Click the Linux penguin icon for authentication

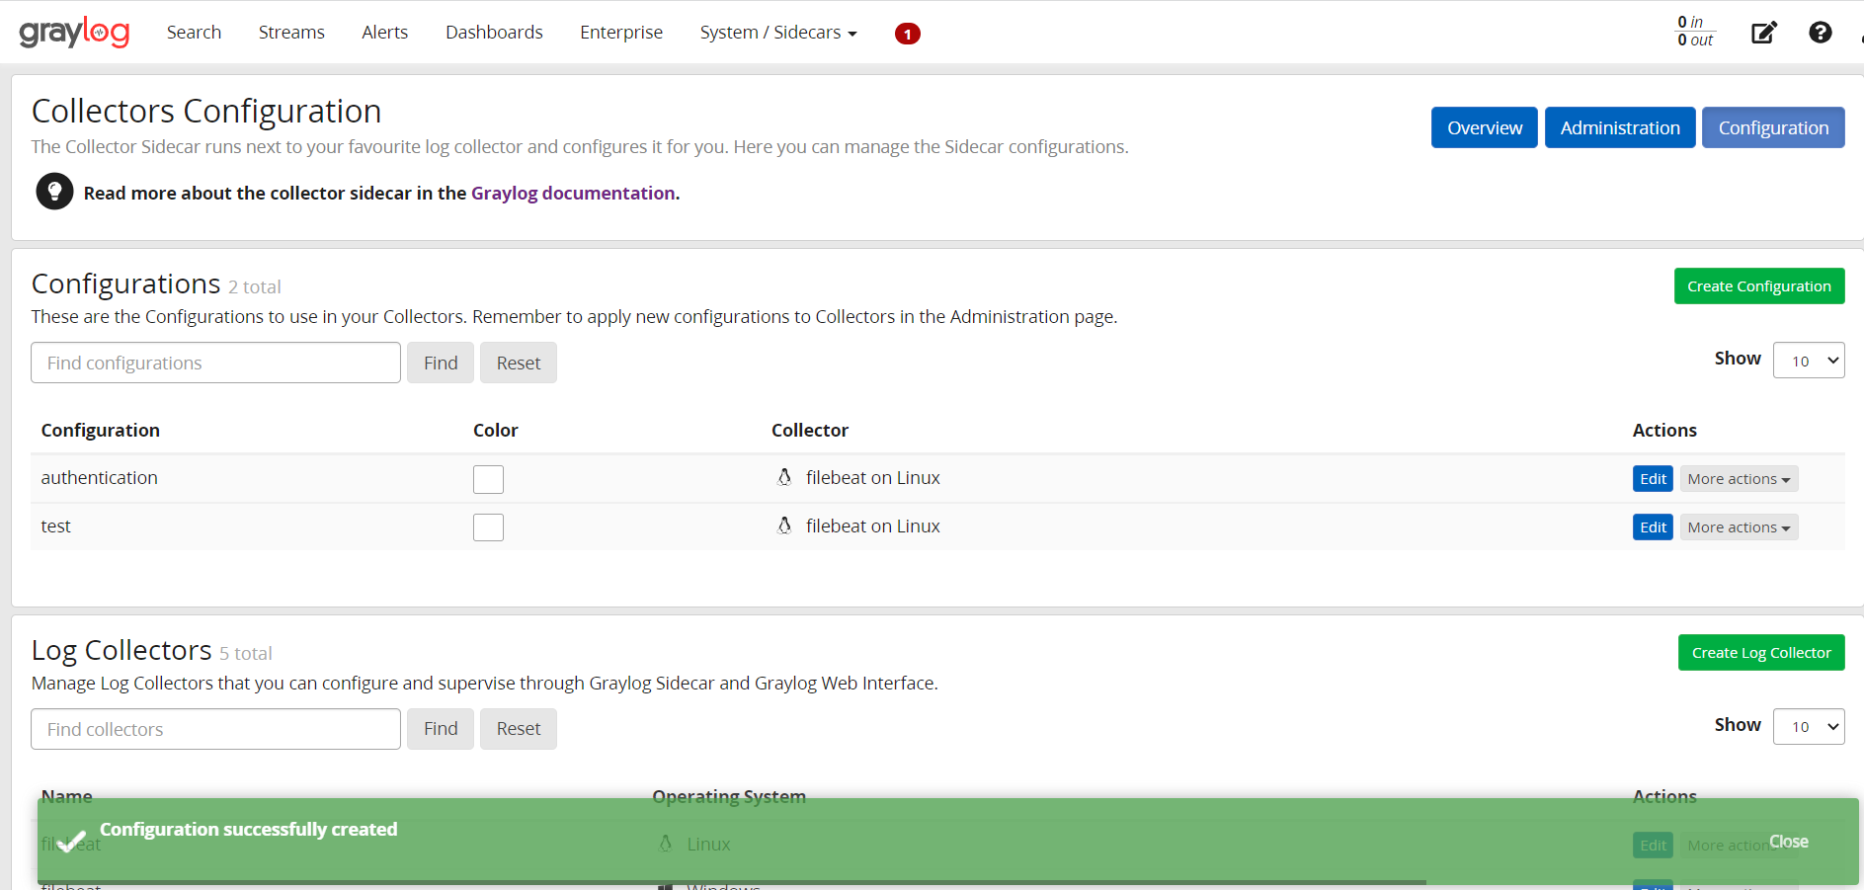(784, 477)
